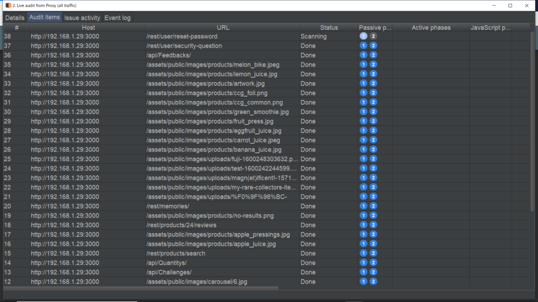Select the /rest/memories/ URL cell
The height and width of the screenshot is (302, 538).
[223, 206]
